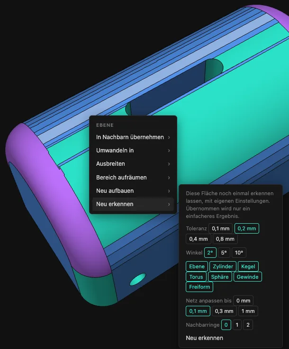The image size is (289, 349).
Task: Set Netz anpassen bis 0,3 mm
Action: (224, 311)
